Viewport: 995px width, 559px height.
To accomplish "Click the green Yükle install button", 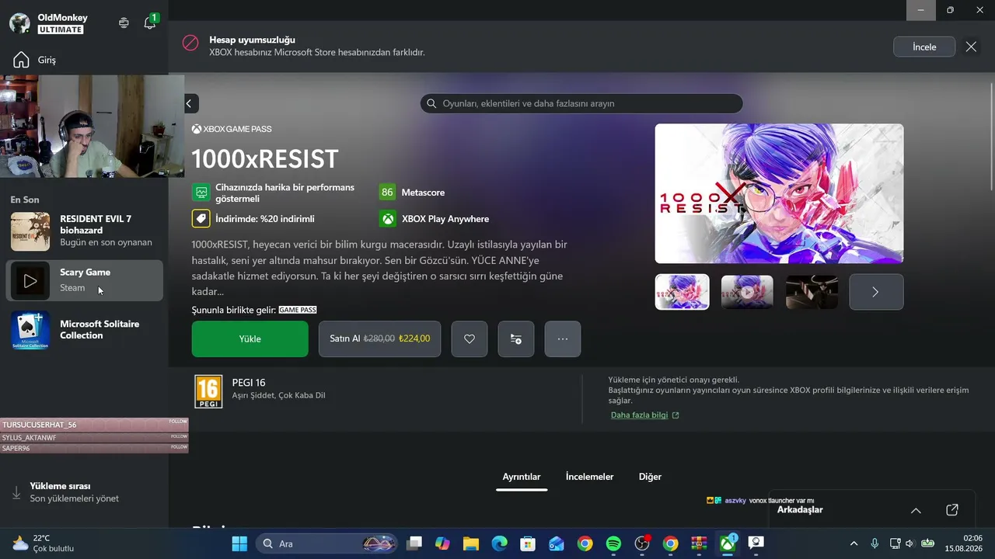I will coord(250,339).
